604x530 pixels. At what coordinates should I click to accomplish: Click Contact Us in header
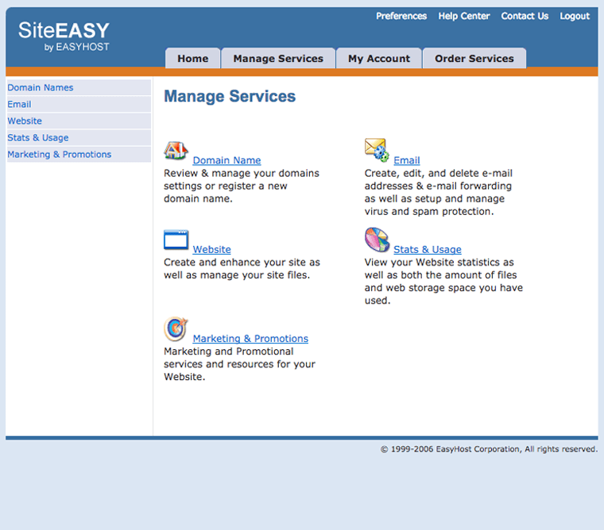pyautogui.click(x=525, y=16)
